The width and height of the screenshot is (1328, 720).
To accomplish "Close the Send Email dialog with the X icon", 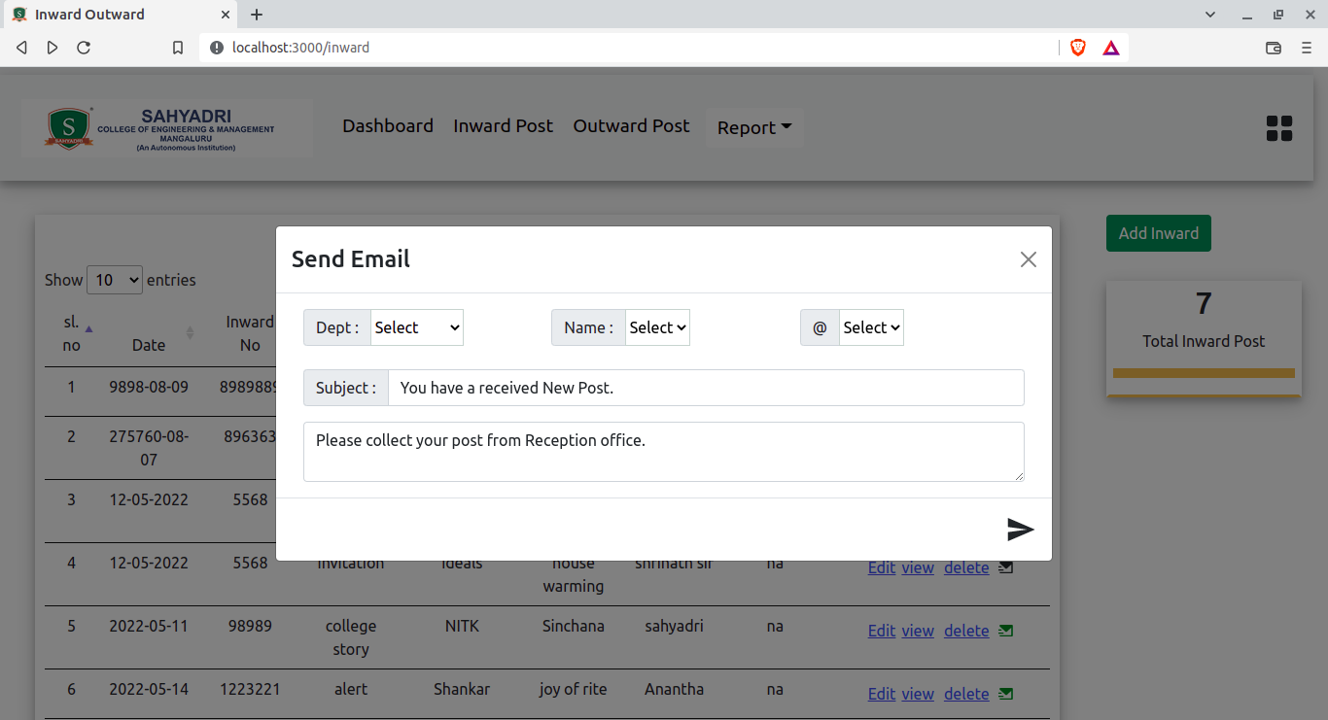I will 1028,259.
